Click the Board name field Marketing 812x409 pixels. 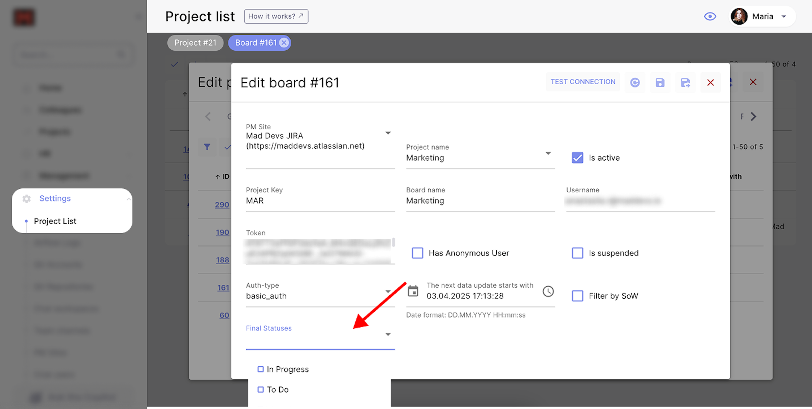[x=480, y=201]
